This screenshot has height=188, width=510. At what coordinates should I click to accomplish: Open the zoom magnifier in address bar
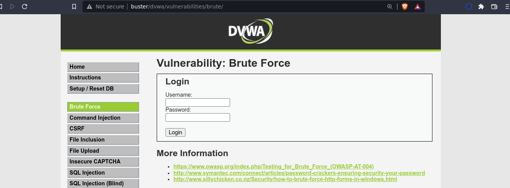[x=390, y=7]
